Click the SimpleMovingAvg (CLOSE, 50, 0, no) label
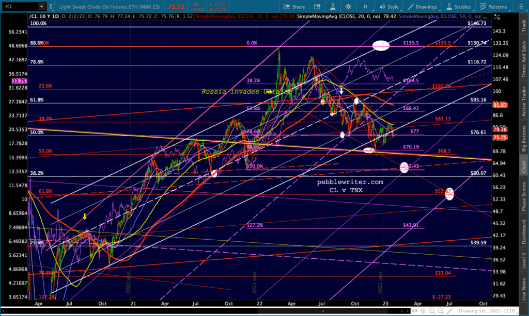The image size is (529, 316). coord(440,16)
